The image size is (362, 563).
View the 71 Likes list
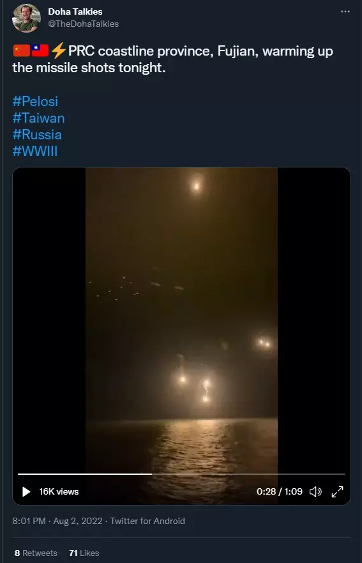(x=84, y=553)
